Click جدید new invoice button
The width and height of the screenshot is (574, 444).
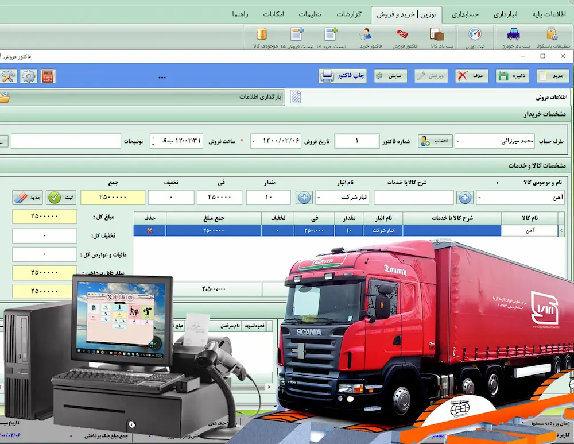(553, 76)
